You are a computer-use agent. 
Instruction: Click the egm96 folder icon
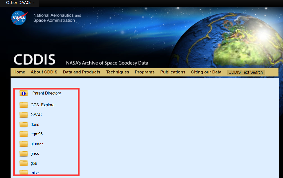point(24,134)
